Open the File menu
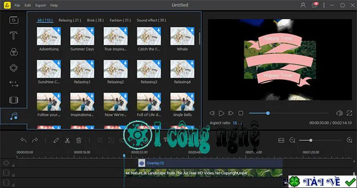Image resolution: width=357 pixels, height=188 pixels. click(17, 5)
